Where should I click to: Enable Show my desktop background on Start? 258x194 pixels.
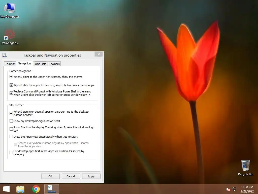point(11,121)
